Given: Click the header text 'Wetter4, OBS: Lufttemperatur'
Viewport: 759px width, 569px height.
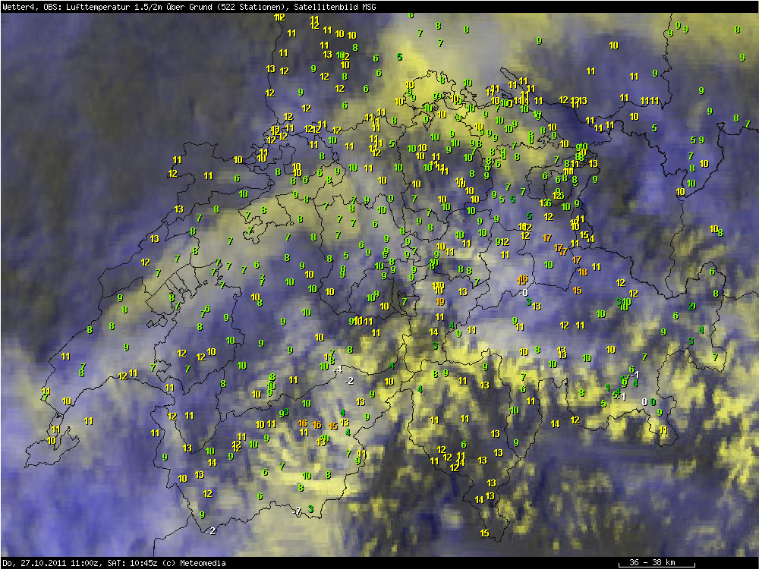Looking at the screenshot, I should 67,7.
